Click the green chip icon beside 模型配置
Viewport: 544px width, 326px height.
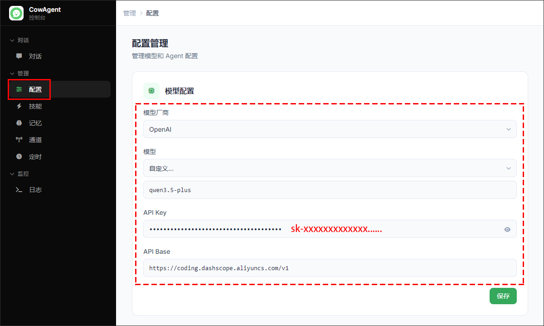151,91
